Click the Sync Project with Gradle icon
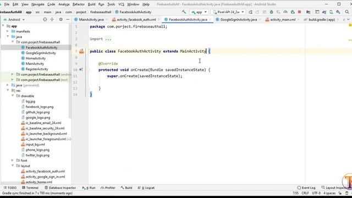This screenshot has height=198, width=352. click(324, 12)
